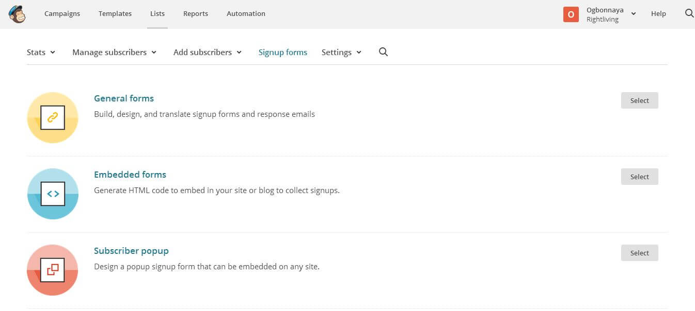Click the Embedded forms code icon
Viewport: 695px width, 311px height.
click(52, 194)
